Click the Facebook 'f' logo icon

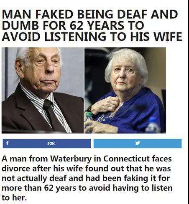click(7, 143)
